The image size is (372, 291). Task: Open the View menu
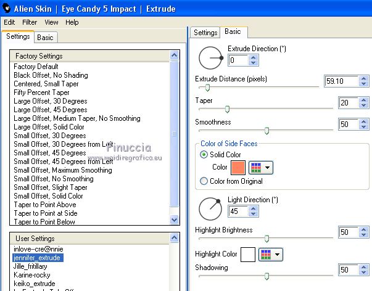pyautogui.click(x=51, y=22)
